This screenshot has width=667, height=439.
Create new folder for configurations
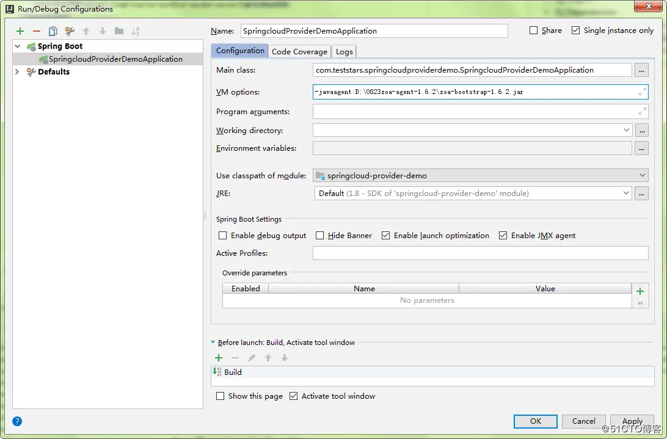tap(119, 31)
